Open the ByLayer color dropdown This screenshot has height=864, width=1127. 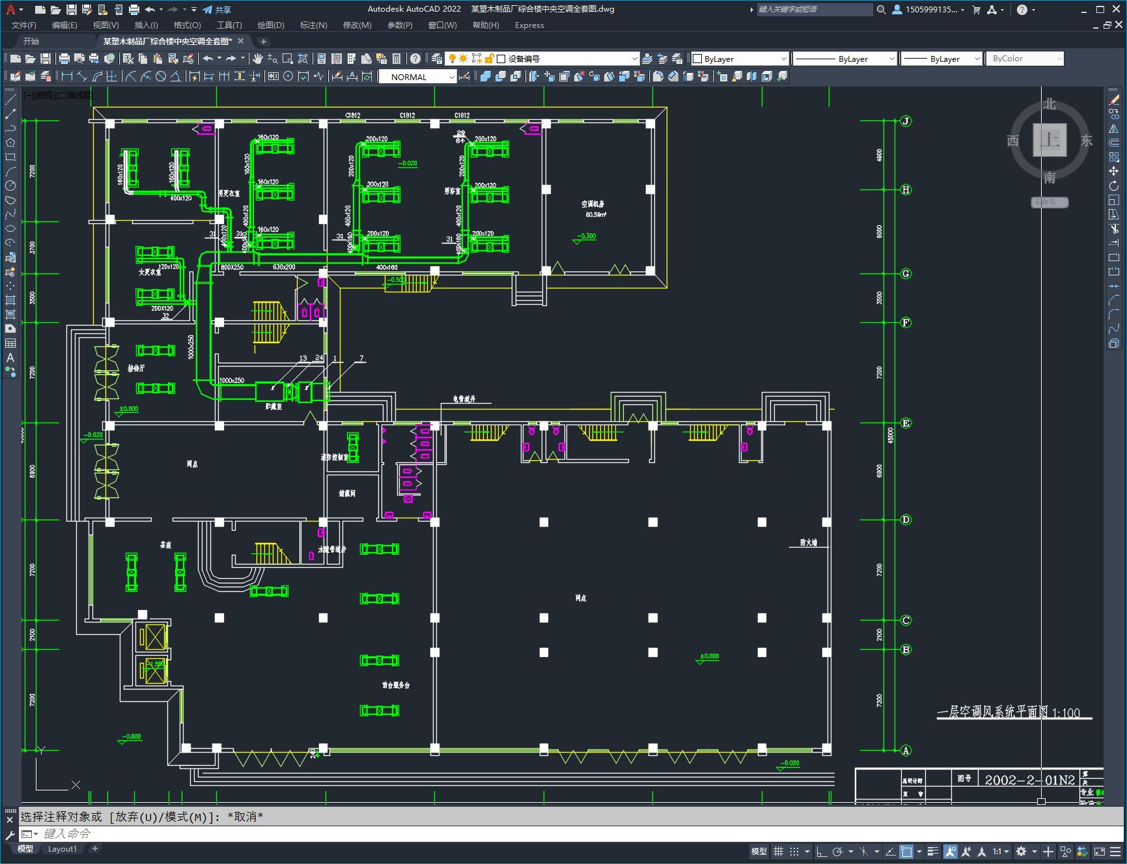(x=740, y=59)
